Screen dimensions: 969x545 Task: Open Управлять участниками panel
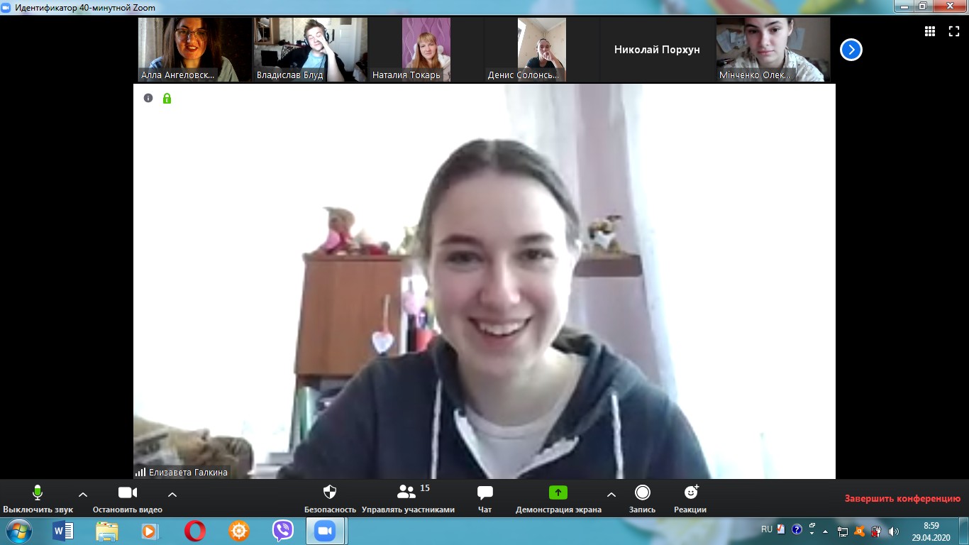click(x=408, y=499)
